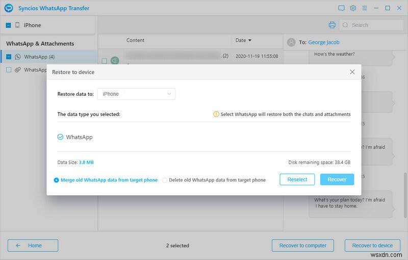Click the iPhone device label
This screenshot has width=408, height=260.
pyautogui.click(x=32, y=25)
